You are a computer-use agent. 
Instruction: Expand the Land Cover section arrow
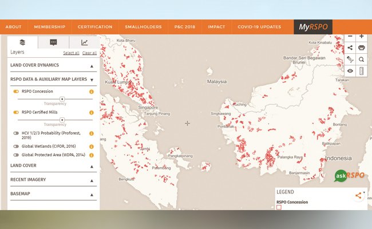pos(92,167)
